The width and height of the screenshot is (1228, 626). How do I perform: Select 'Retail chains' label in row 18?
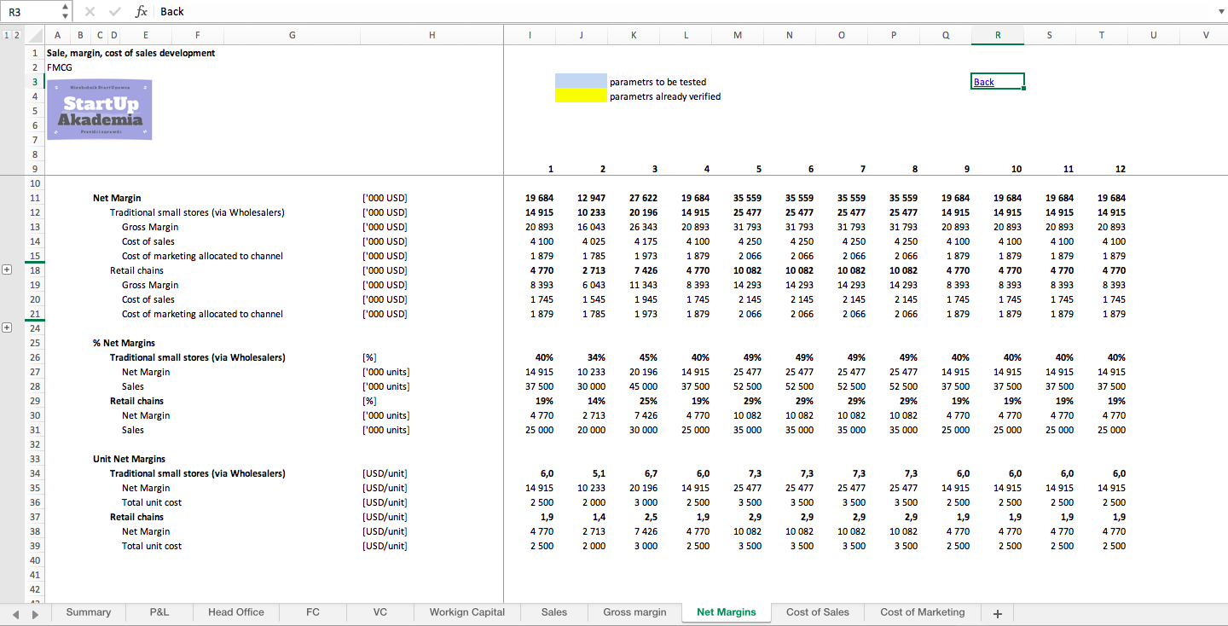[136, 270]
